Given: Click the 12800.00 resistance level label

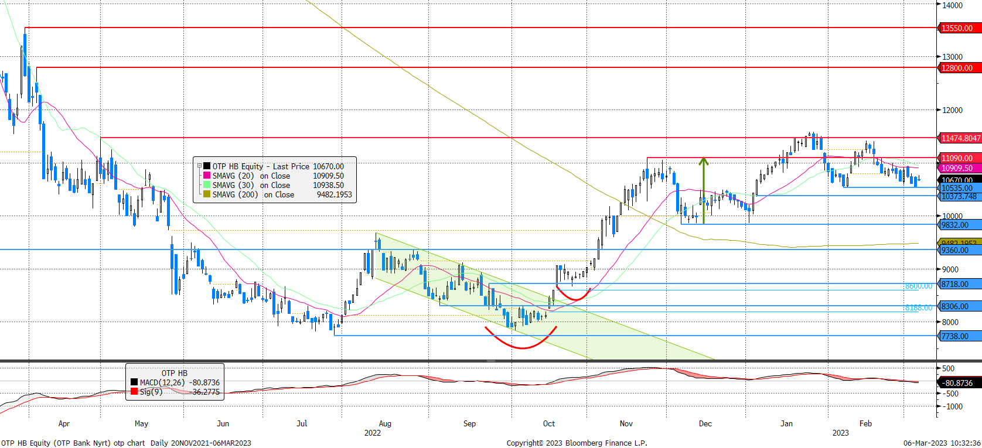Looking at the screenshot, I should [x=960, y=68].
